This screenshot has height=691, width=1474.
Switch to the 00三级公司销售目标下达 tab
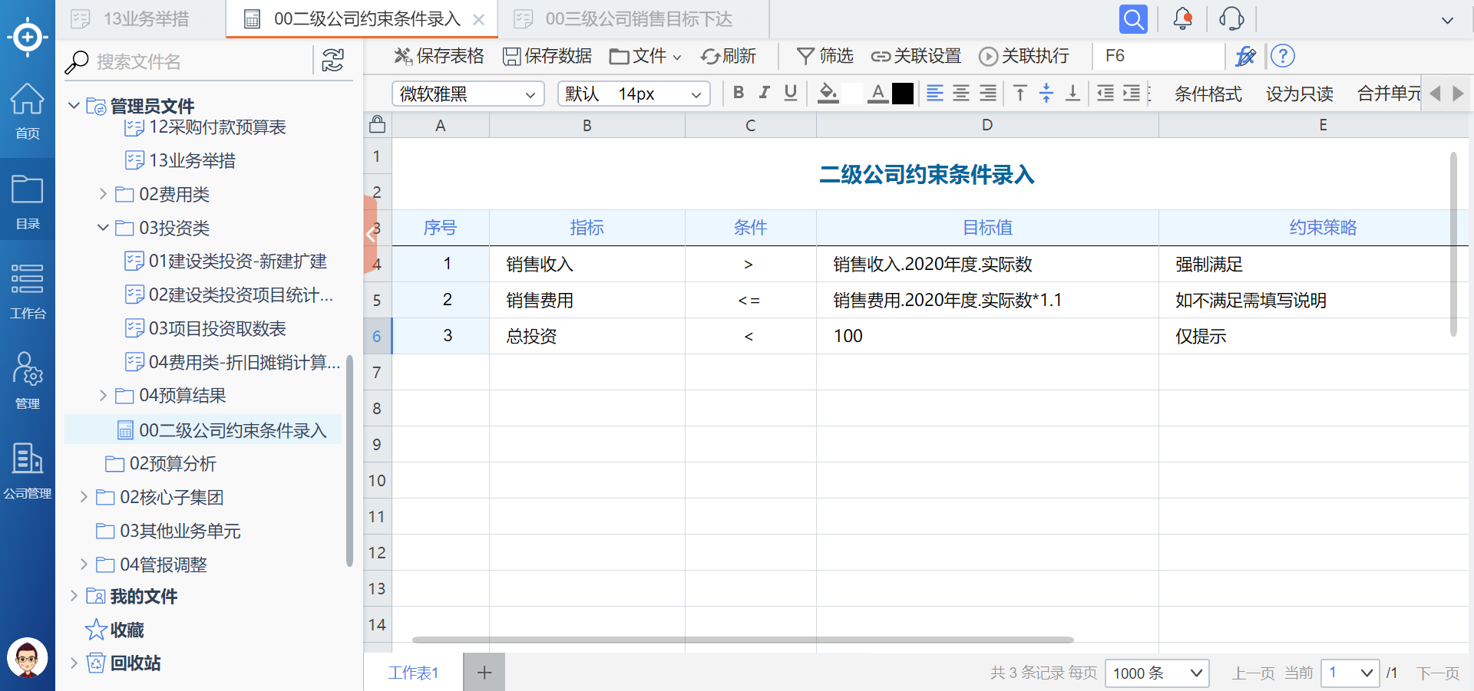638,19
